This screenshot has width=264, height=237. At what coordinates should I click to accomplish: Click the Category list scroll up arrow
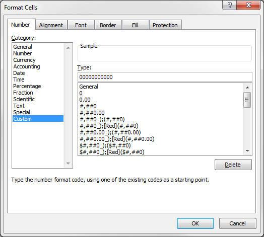coord(68,48)
